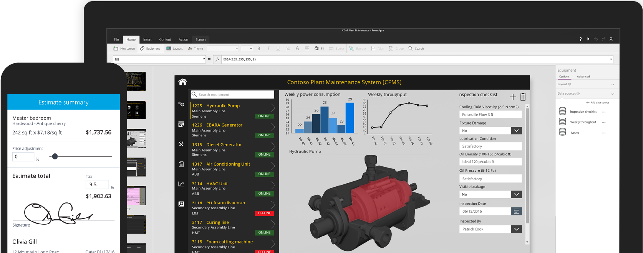
Task: Switch to the Insert ribbon tab
Action: 147,39
